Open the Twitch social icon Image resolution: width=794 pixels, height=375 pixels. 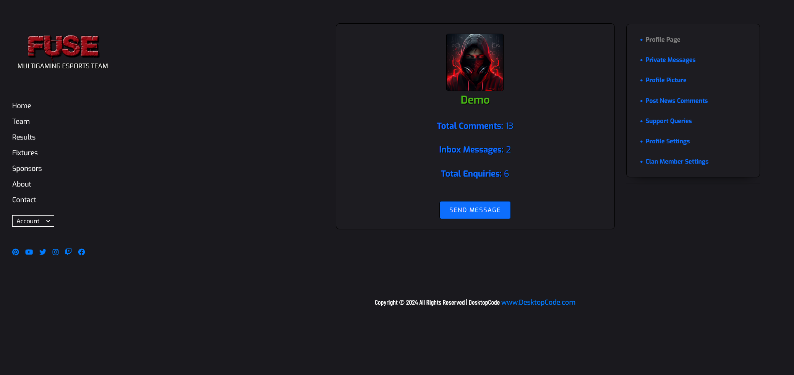68,252
